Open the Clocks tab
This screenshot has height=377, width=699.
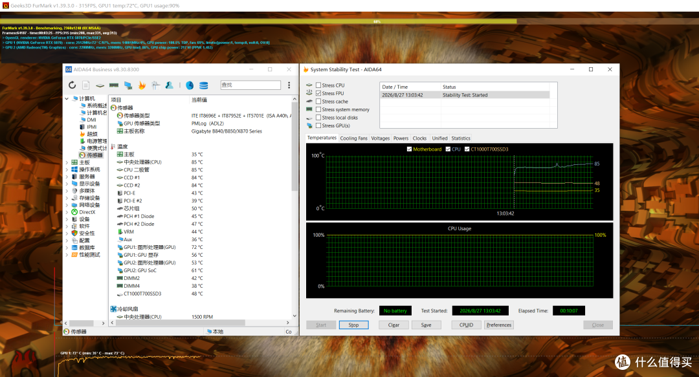(x=419, y=138)
